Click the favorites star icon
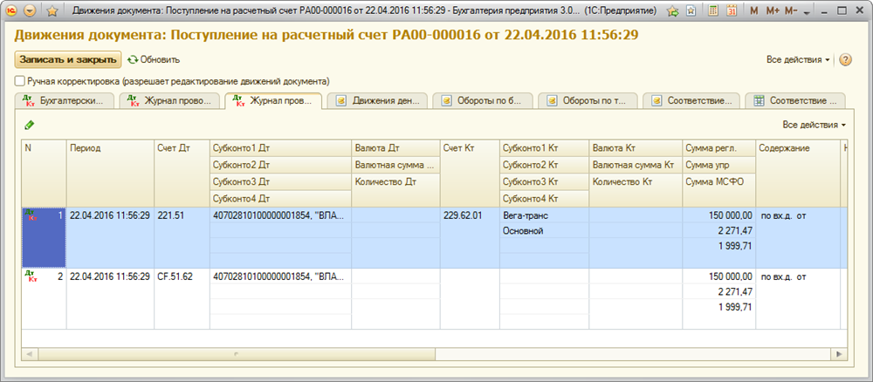Viewport: 873px width, 382px height. click(x=52, y=11)
